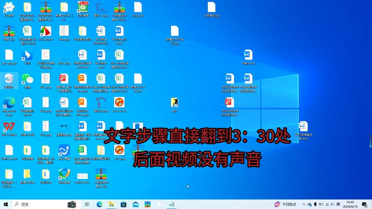Launch the DingTalk blue wing shortcut

[x=27, y=57]
